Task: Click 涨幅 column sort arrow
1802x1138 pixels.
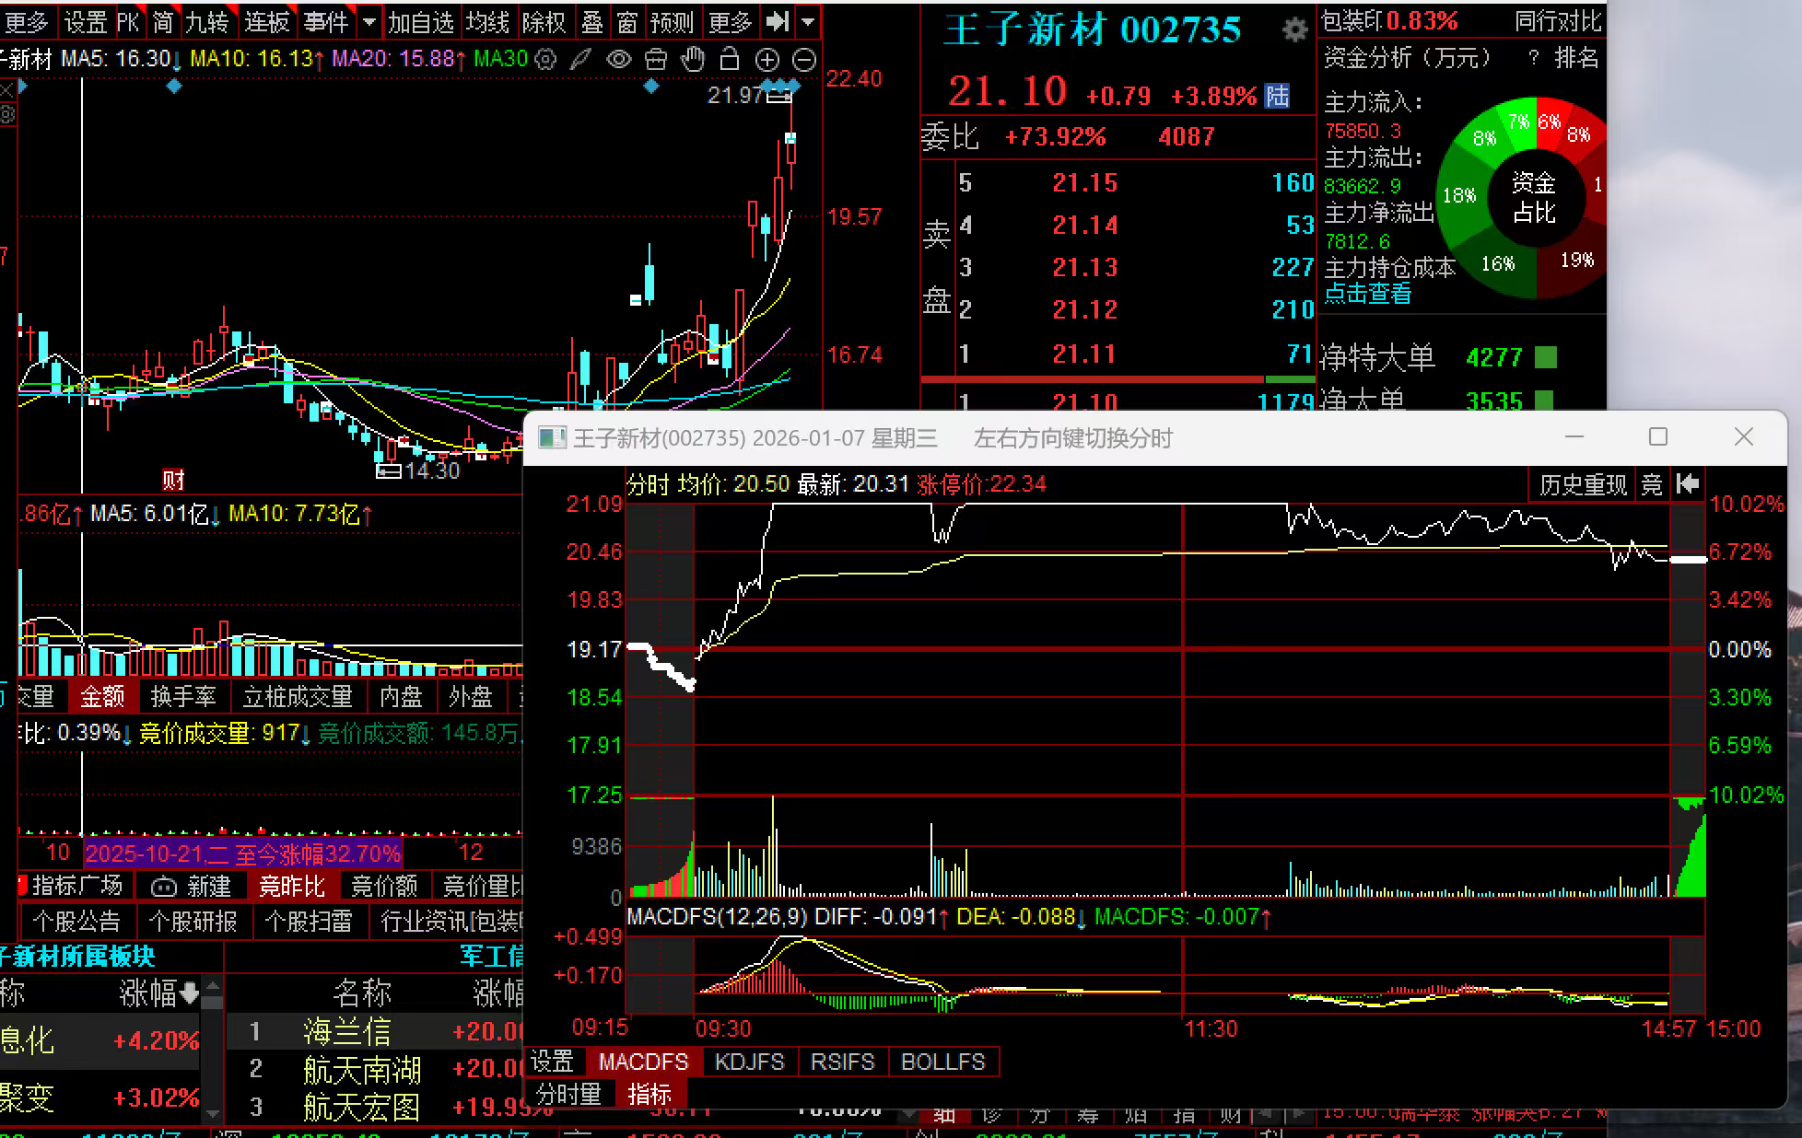Action: click(x=190, y=993)
